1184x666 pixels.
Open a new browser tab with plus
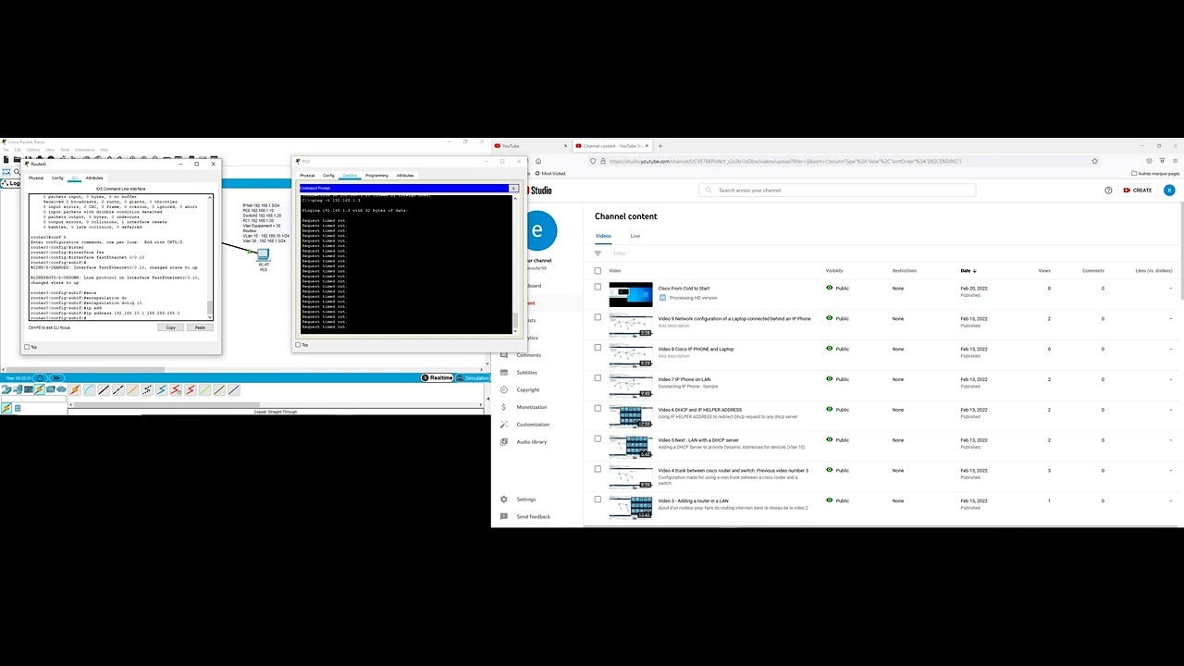click(660, 145)
